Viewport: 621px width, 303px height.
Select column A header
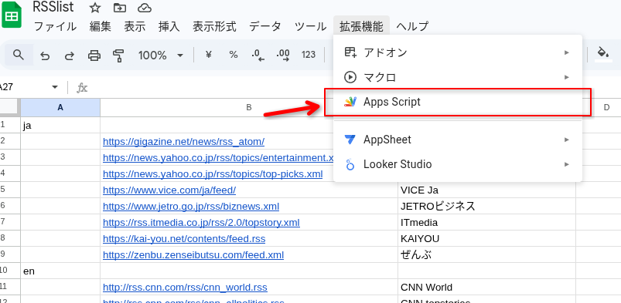pos(60,107)
